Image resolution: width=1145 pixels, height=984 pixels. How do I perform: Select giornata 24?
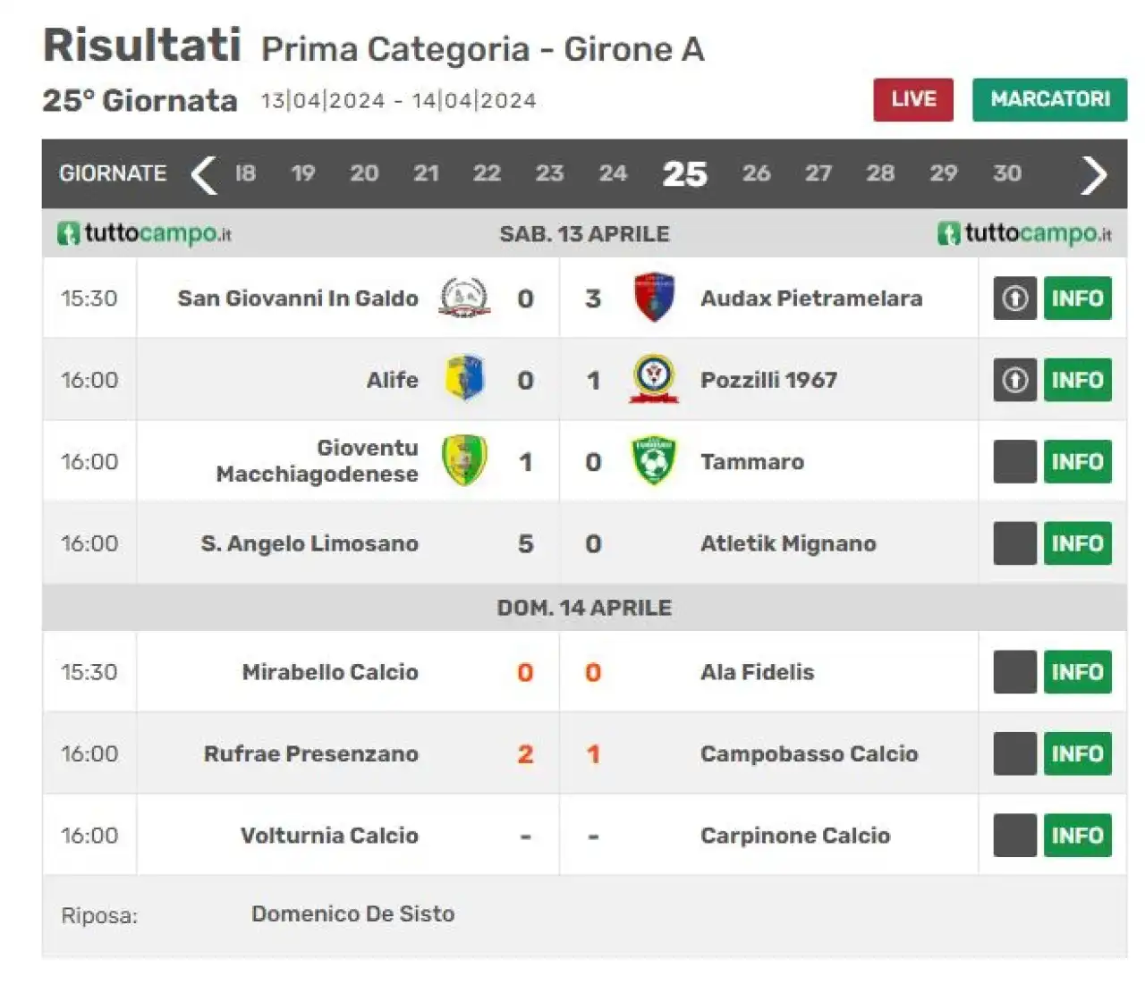pyautogui.click(x=613, y=173)
